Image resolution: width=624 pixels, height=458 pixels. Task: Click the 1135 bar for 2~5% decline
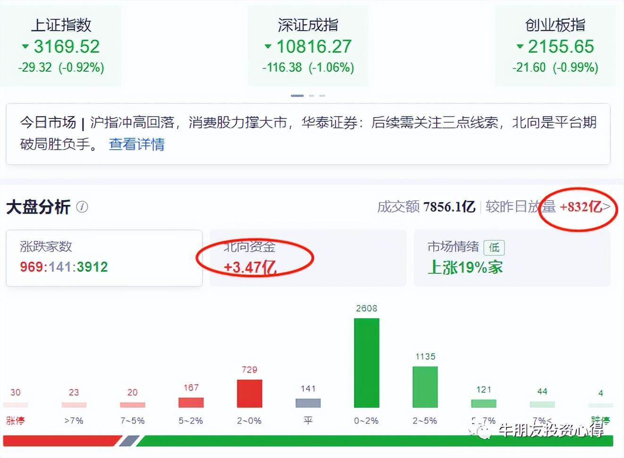425,387
